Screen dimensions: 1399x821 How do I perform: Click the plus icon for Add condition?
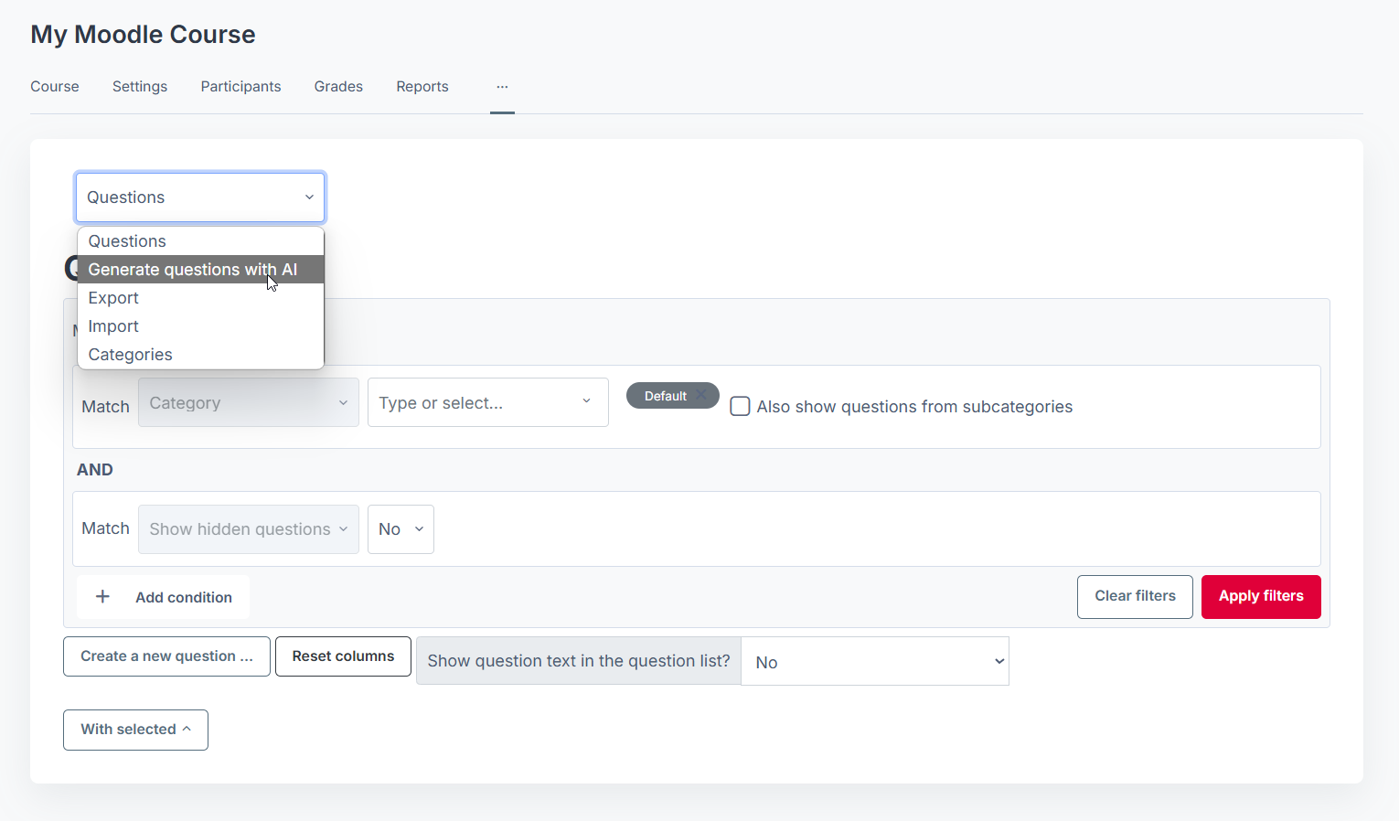pyautogui.click(x=103, y=597)
